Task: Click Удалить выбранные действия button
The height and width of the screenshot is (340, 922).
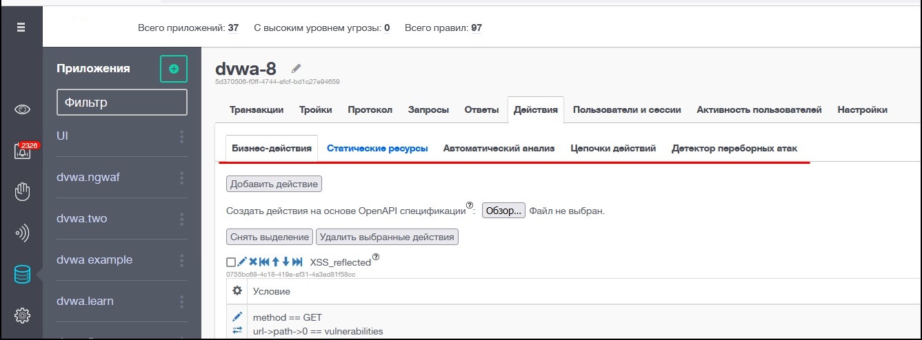Action: pyautogui.click(x=387, y=237)
